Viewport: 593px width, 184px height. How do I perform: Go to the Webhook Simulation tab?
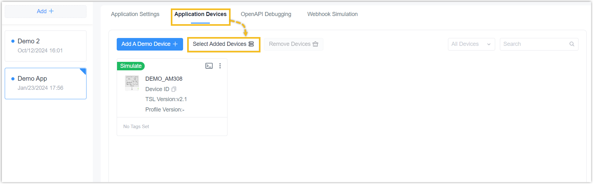tap(333, 14)
